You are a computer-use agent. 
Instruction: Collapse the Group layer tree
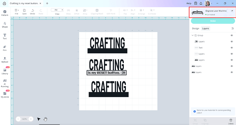[193, 35]
